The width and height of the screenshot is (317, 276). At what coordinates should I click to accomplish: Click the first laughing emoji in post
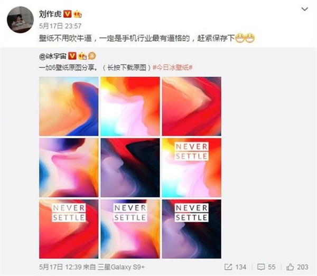click(240, 38)
